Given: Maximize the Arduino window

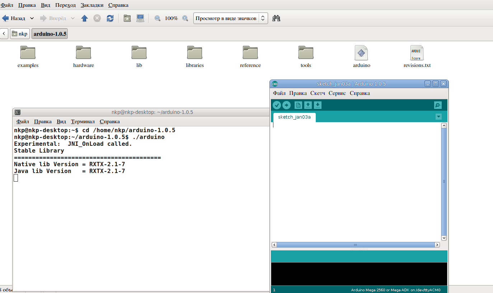Looking at the screenshot, I should (x=436, y=84).
